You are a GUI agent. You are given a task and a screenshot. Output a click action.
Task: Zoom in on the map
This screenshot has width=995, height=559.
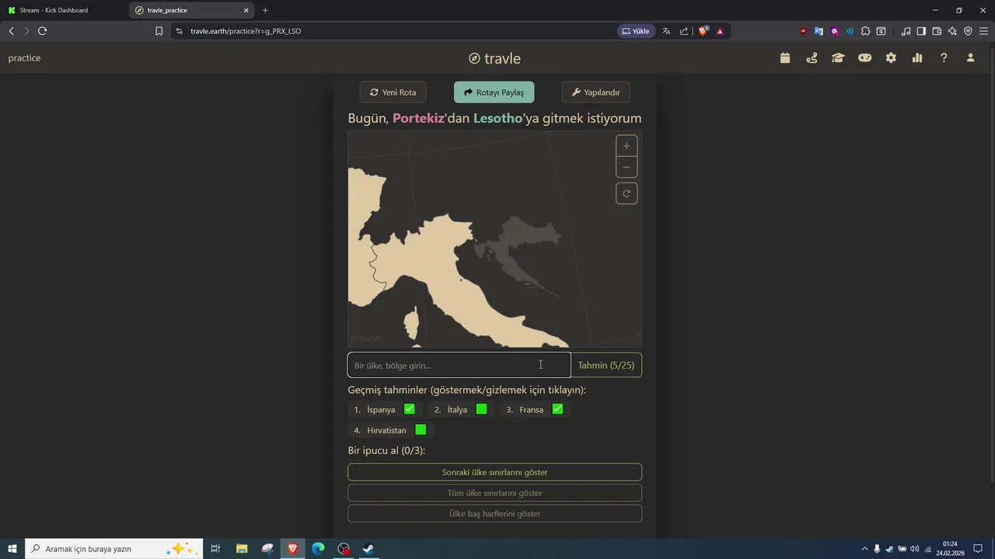(x=627, y=146)
